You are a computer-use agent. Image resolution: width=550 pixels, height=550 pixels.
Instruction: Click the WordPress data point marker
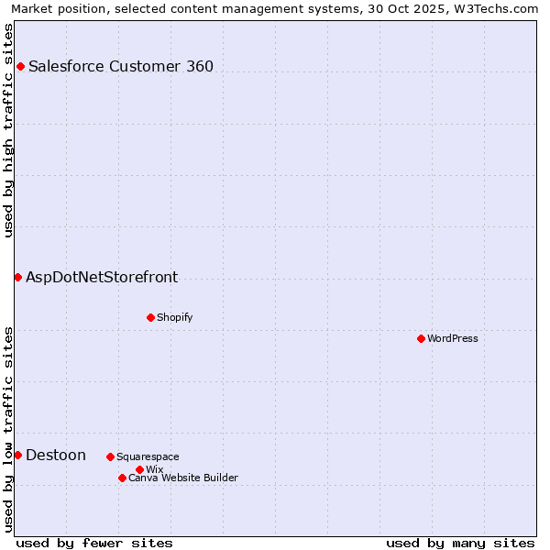(x=421, y=338)
